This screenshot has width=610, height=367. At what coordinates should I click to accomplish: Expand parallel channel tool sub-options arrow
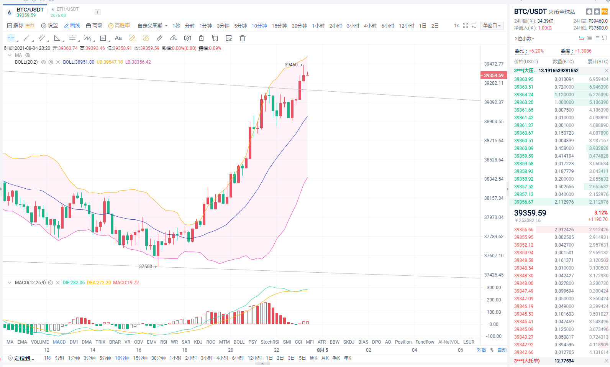coord(48,40)
